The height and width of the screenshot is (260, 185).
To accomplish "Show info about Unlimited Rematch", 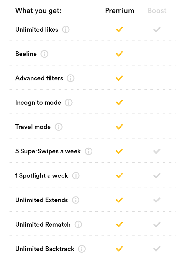I will click(x=78, y=225).
